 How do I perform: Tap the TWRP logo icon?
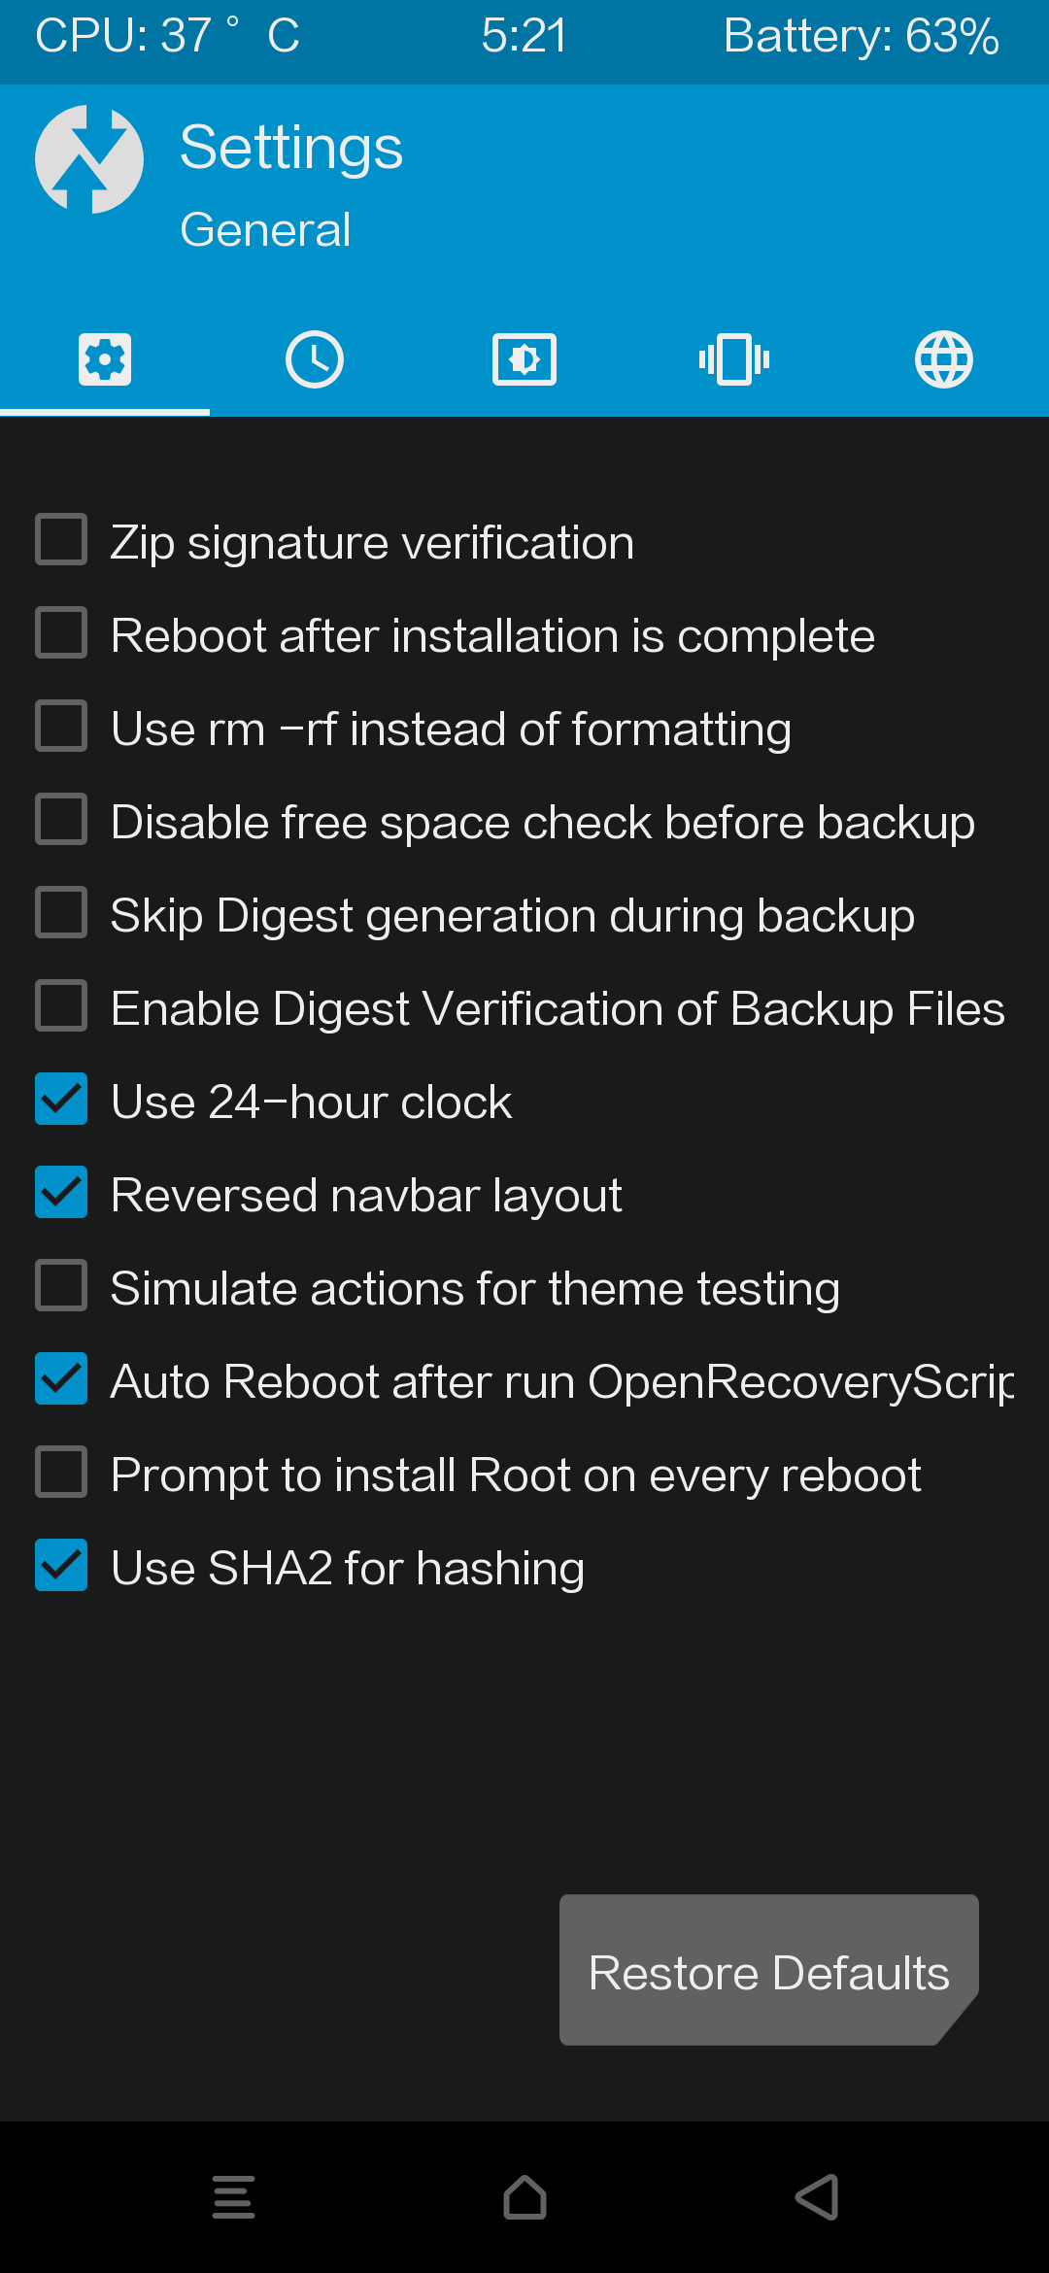coord(89,159)
